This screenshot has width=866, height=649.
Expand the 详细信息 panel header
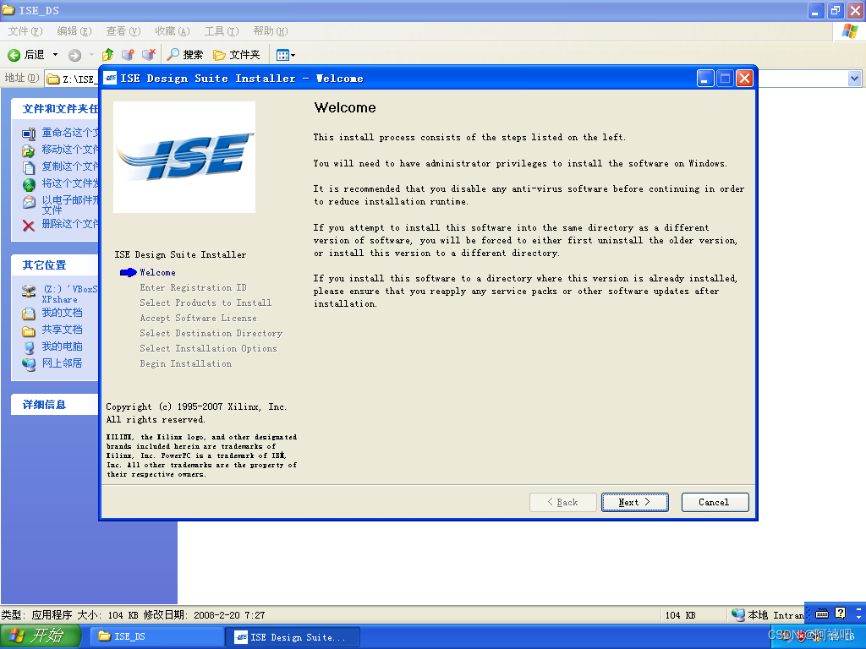pyautogui.click(x=55, y=405)
